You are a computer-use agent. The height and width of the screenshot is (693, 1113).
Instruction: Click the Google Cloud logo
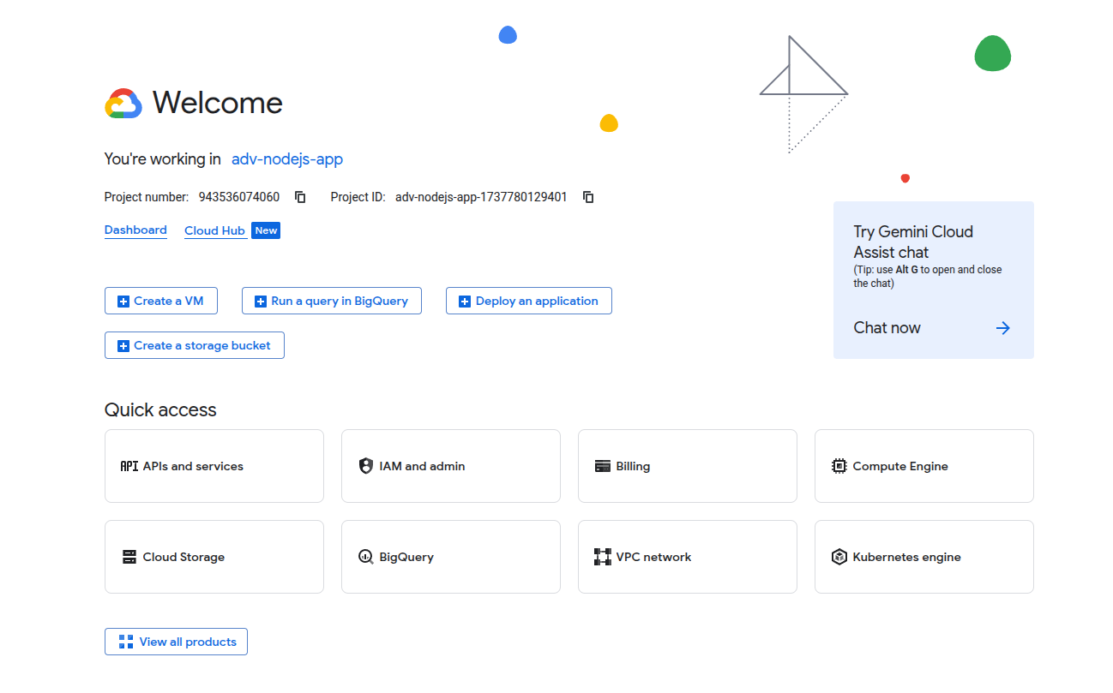coord(123,103)
